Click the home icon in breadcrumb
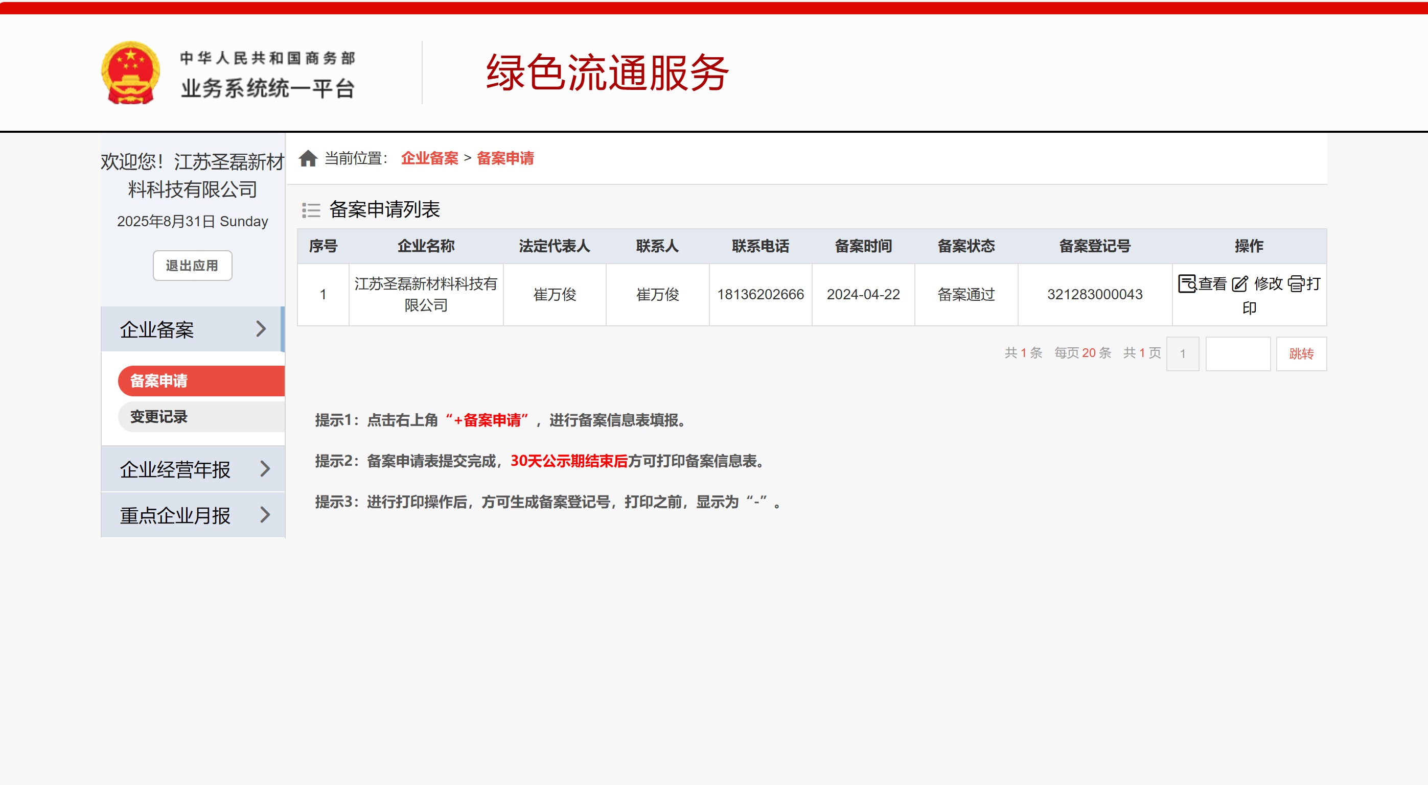The image size is (1428, 785). (x=308, y=158)
